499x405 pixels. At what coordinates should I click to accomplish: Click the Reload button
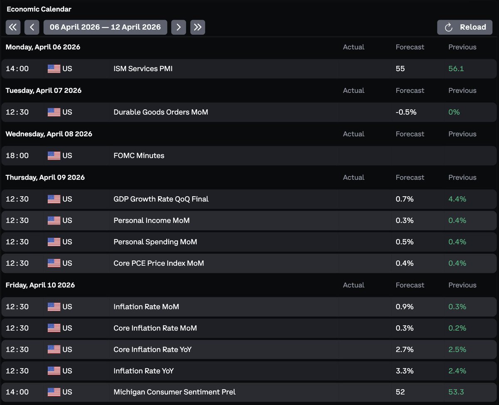point(464,27)
